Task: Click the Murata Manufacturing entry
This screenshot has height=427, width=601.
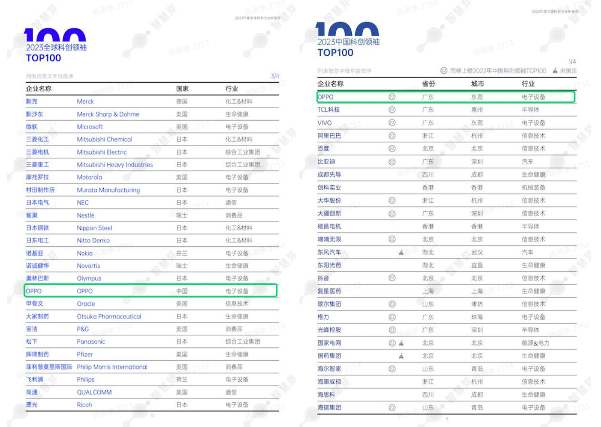Action: [108, 190]
